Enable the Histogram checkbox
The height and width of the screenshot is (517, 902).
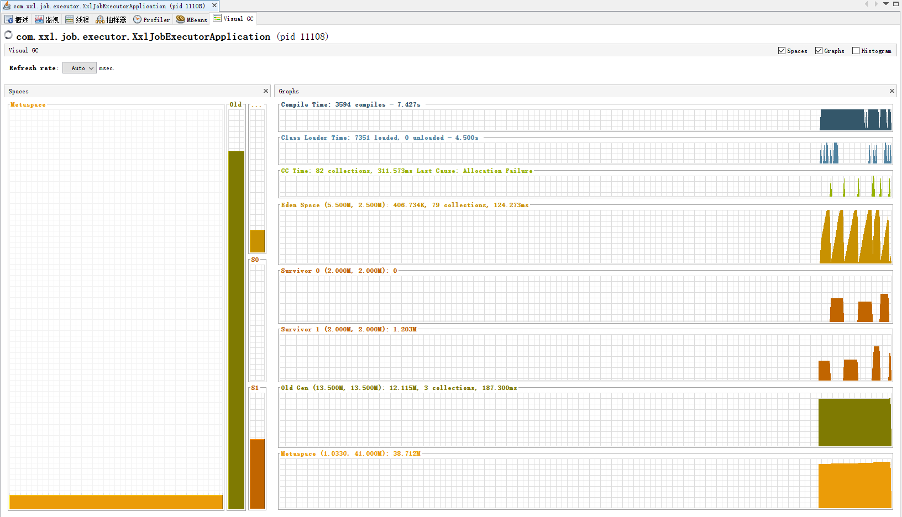856,51
